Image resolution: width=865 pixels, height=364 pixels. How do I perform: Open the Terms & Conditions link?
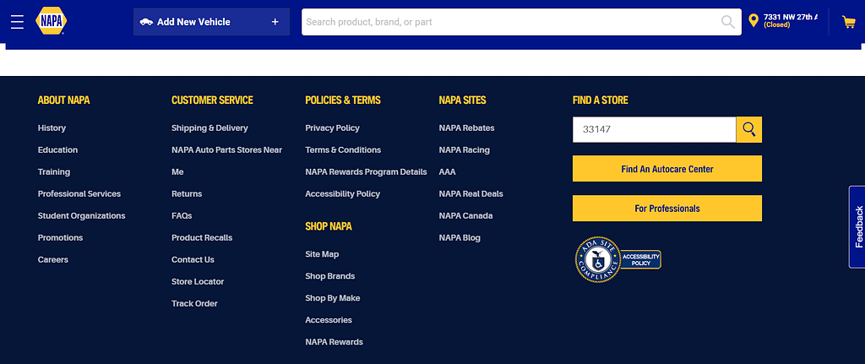343,150
